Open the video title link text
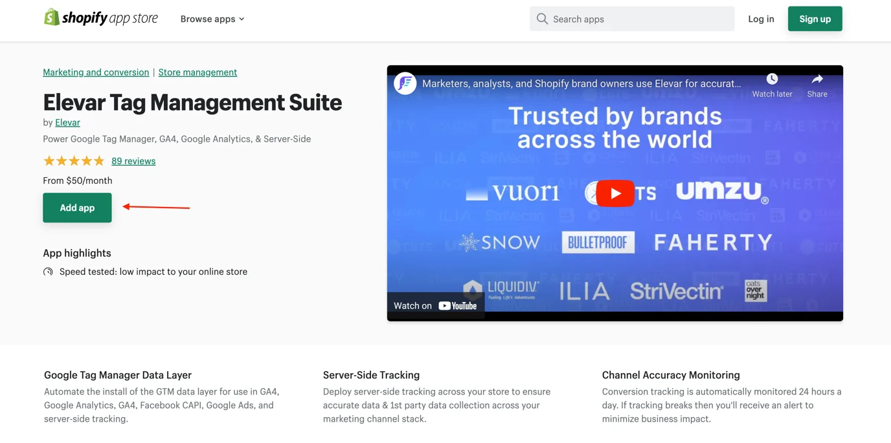Screen dimensions: 891x443 pos(581,83)
